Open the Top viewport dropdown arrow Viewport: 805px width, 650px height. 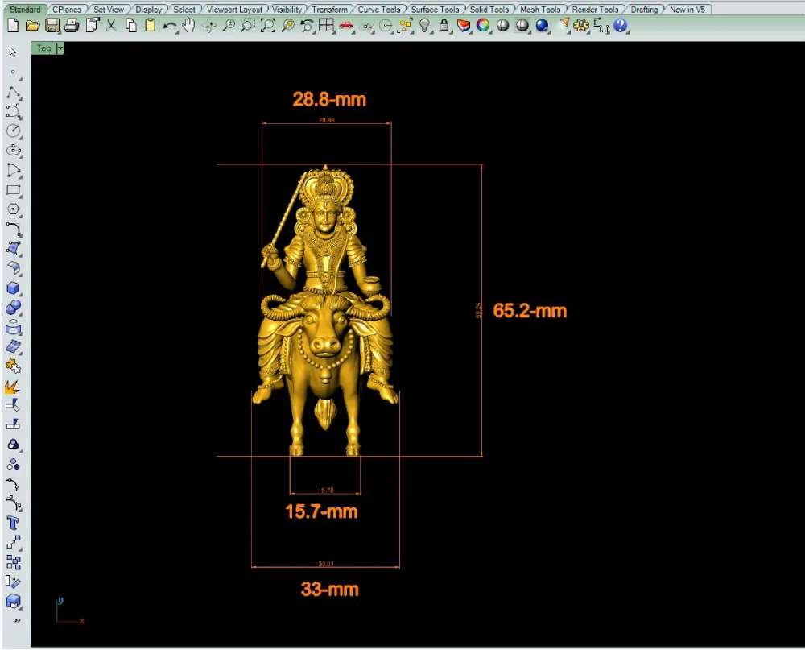pyautogui.click(x=60, y=48)
